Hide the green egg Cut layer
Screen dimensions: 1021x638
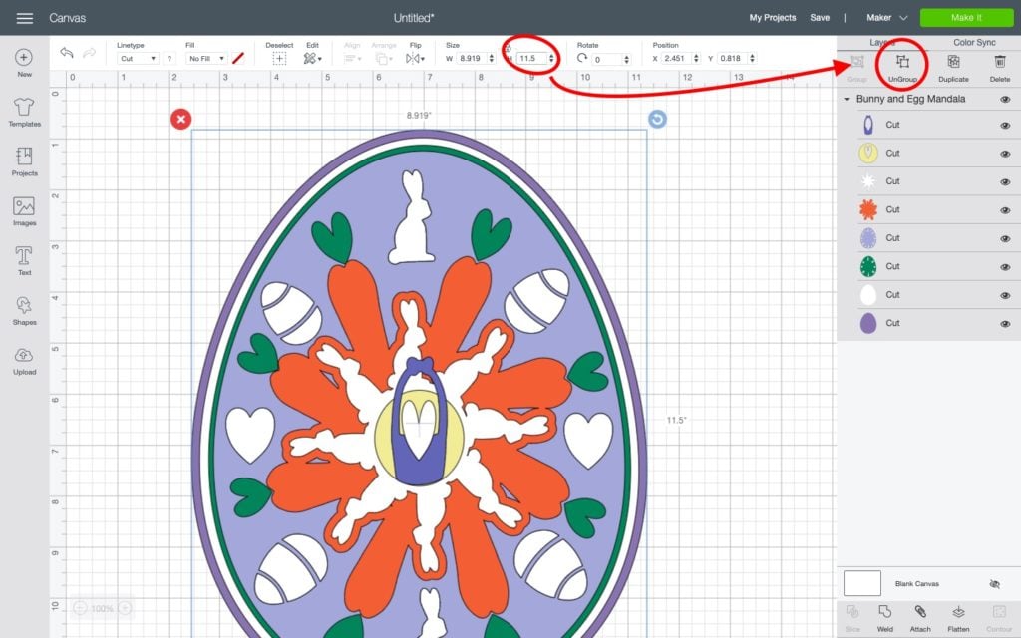[1005, 267]
